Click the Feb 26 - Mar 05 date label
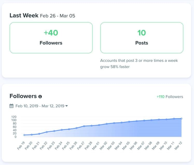The height and width of the screenshot is (165, 194). 58,16
